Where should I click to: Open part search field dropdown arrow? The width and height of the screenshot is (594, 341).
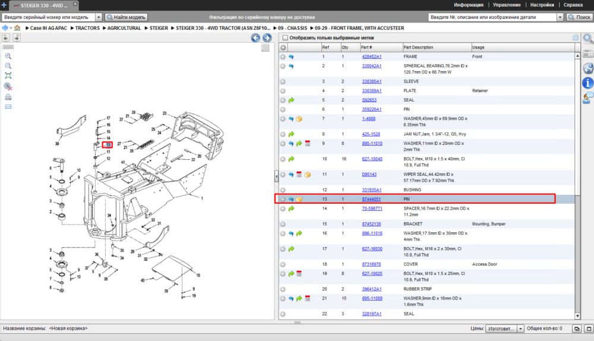(x=560, y=17)
